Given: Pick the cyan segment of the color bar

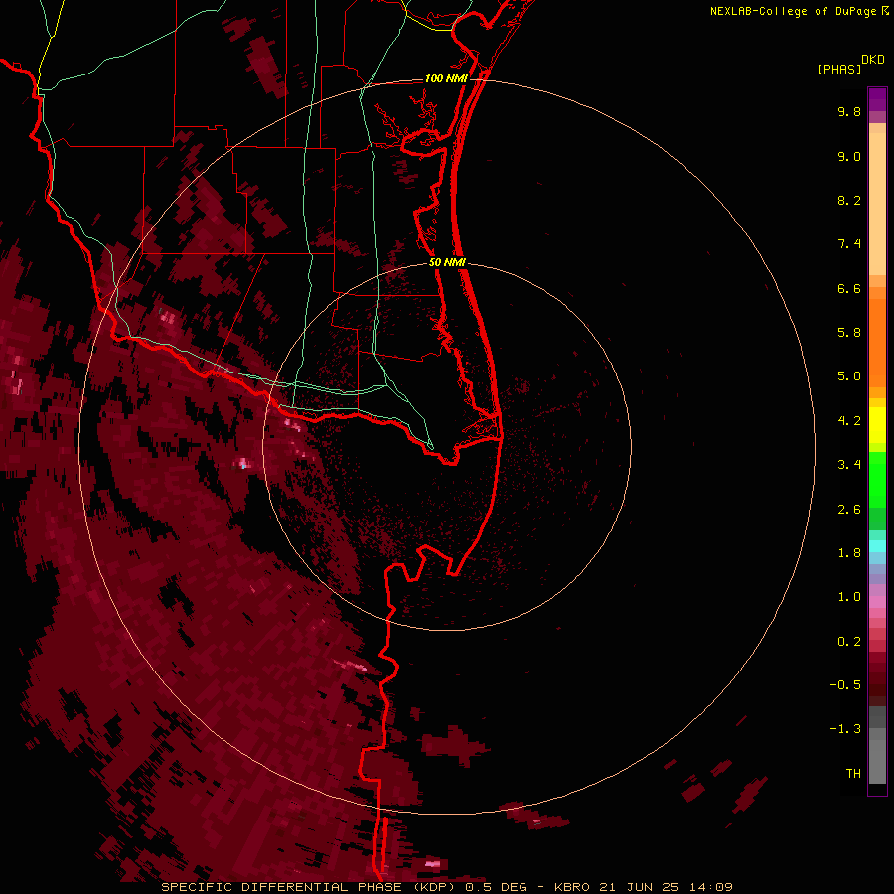Looking at the screenshot, I should (877, 546).
